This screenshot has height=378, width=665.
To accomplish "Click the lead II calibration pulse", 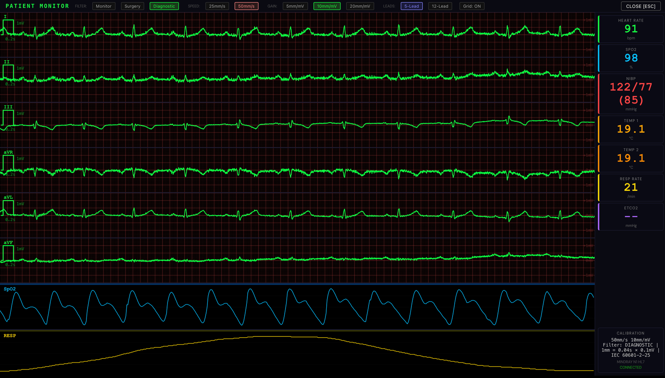I will (x=8, y=72).
